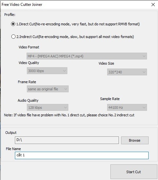Viewport: 158px width, 180px height.
Task: Click the Frame Rate chevron arrow
Action: click(65, 89)
